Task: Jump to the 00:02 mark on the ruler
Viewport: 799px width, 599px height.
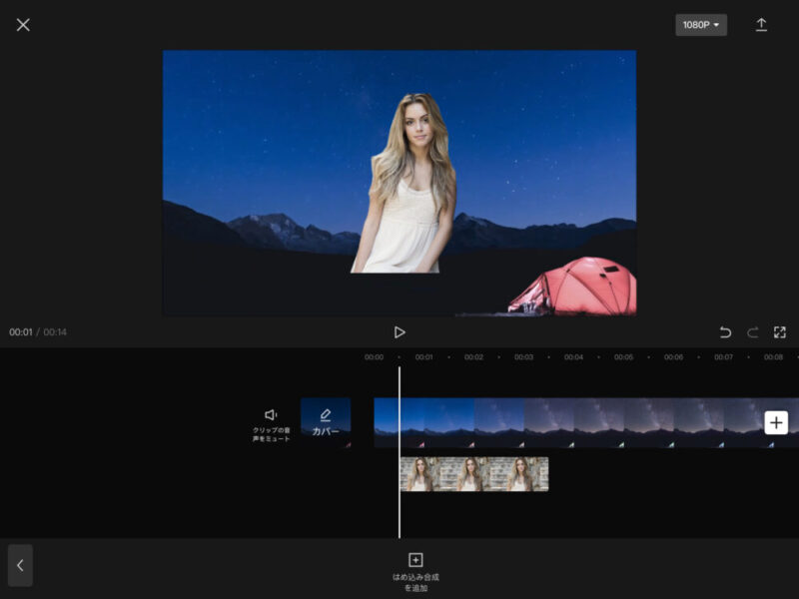Action: pos(473,357)
